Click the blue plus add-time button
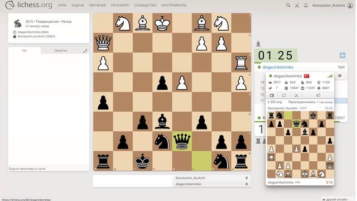 point(342,55)
